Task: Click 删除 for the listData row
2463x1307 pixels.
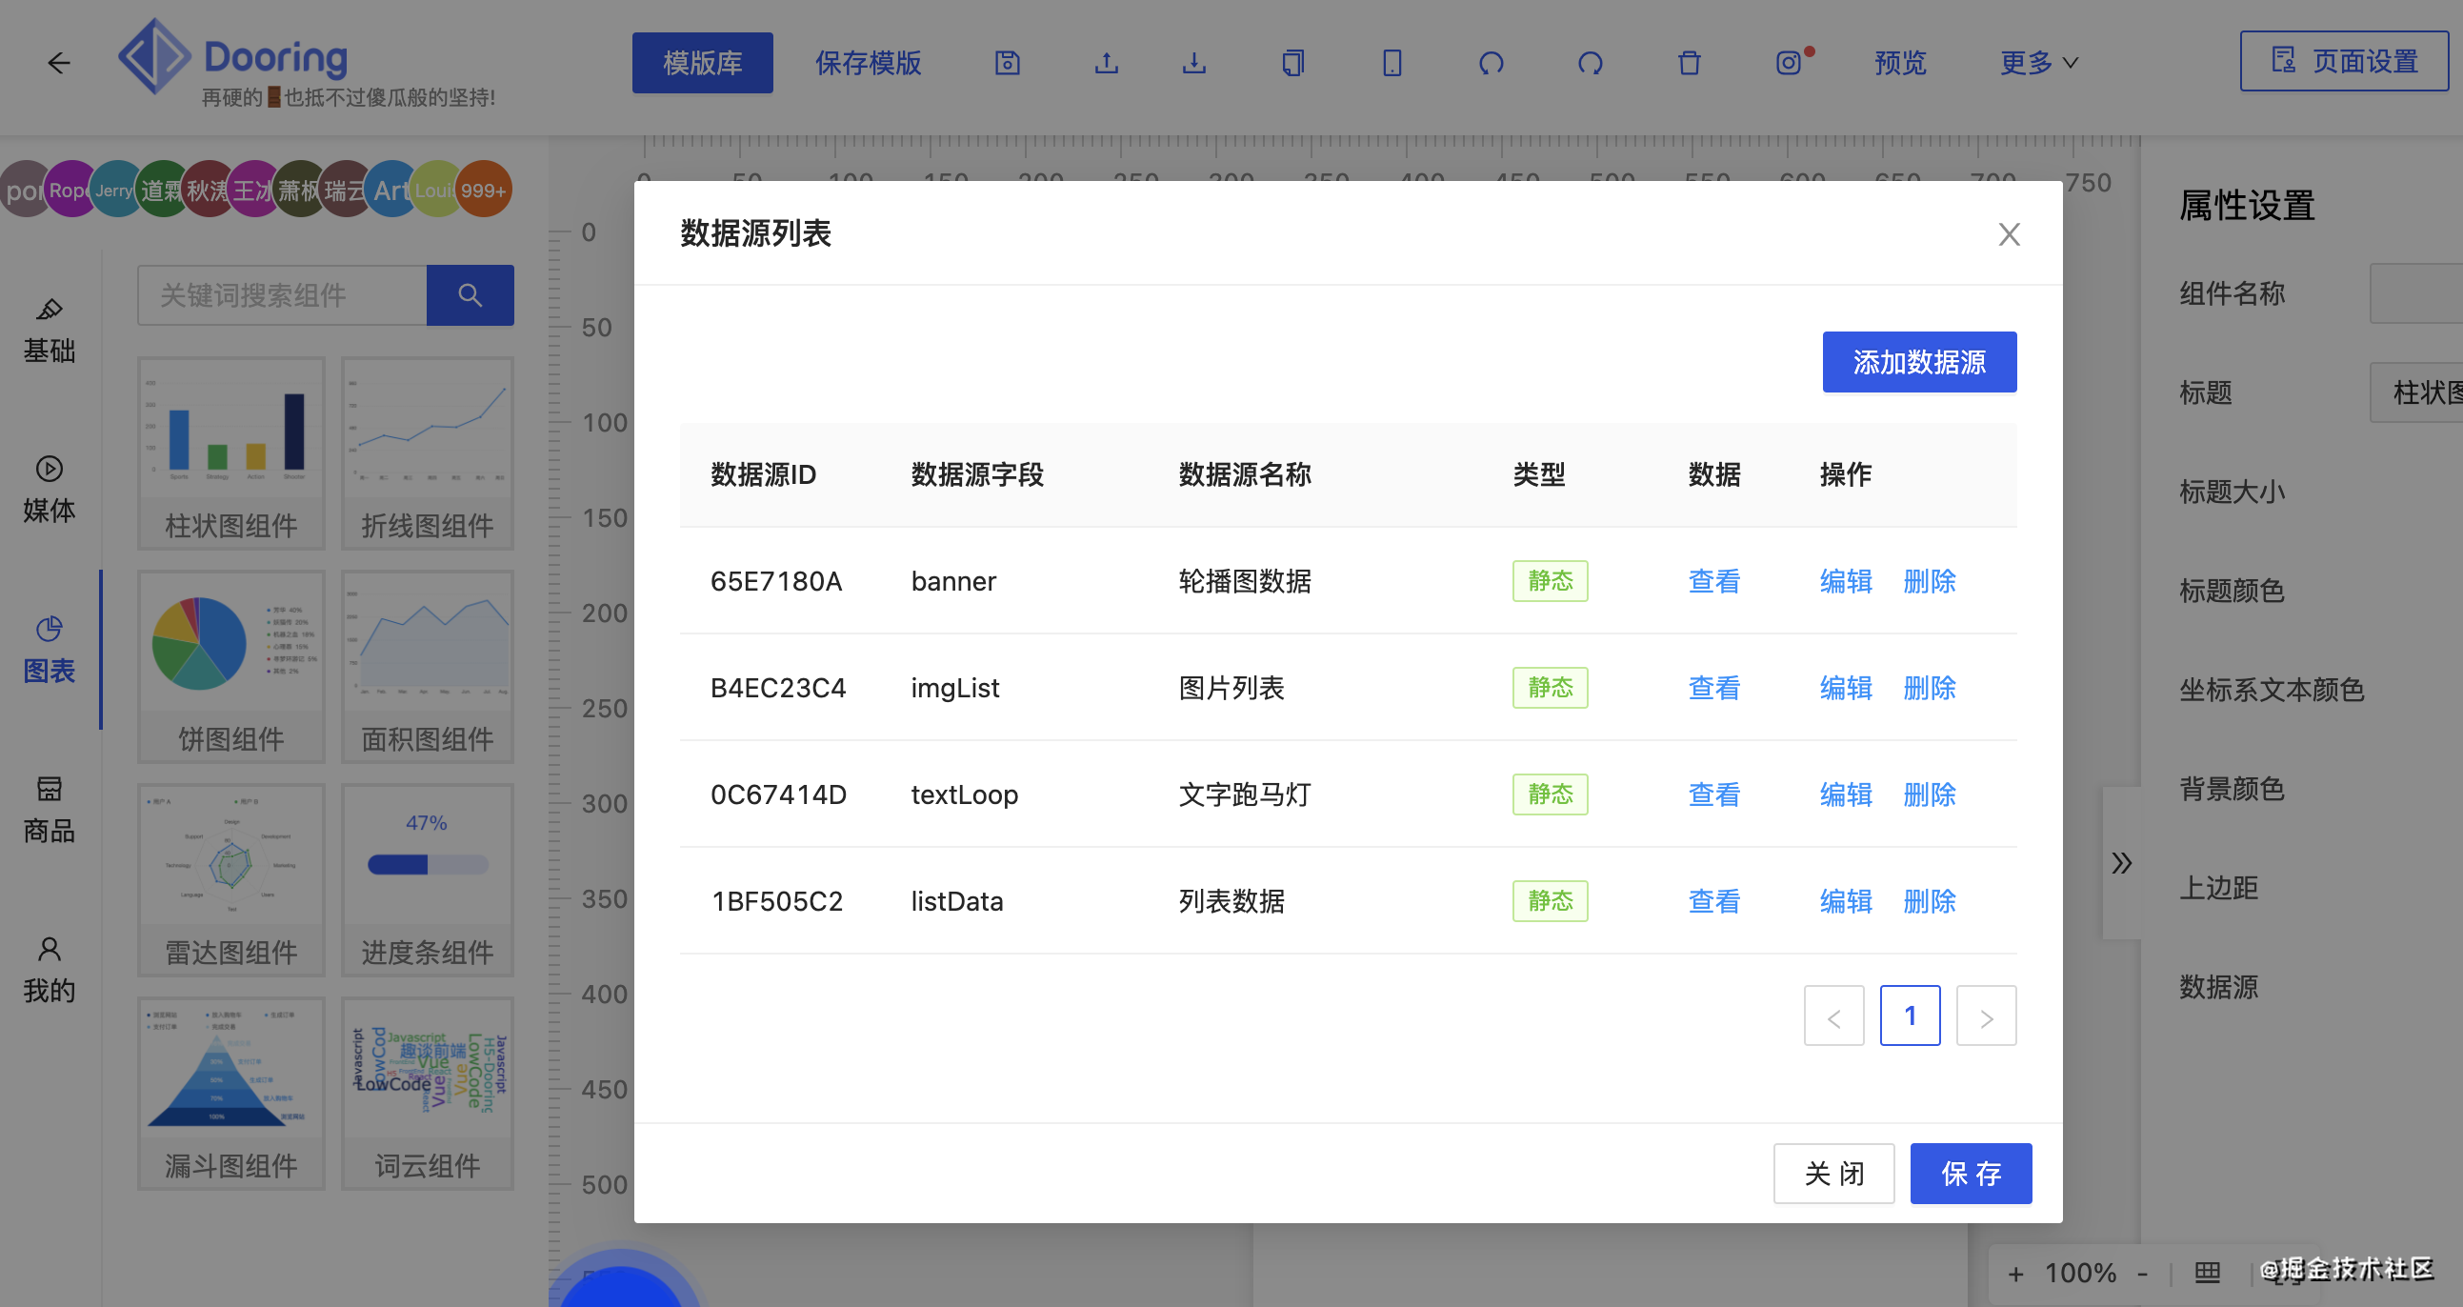Action: [1930, 900]
